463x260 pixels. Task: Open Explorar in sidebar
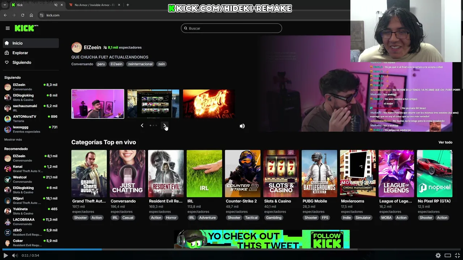31,53
